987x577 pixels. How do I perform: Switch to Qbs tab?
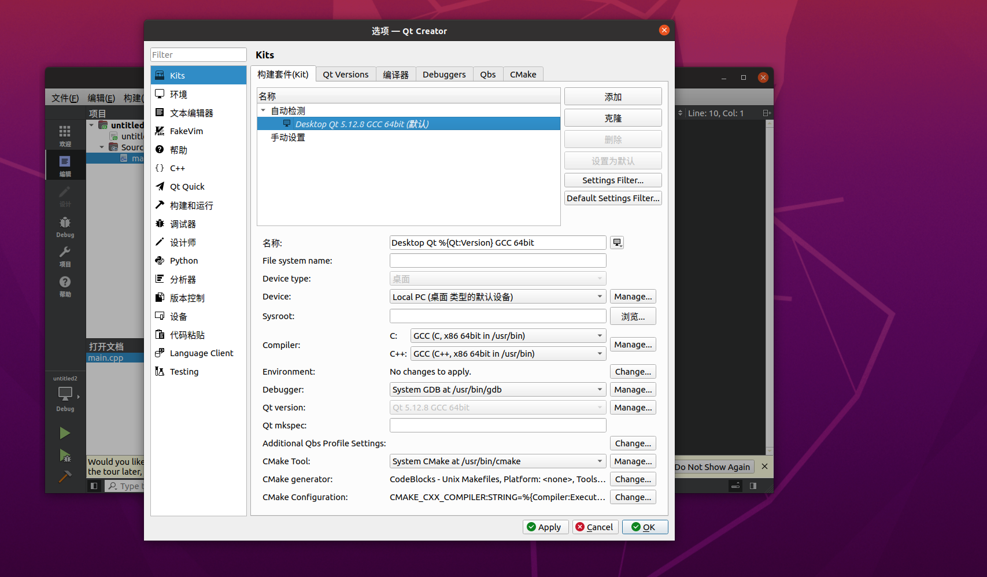[488, 75]
